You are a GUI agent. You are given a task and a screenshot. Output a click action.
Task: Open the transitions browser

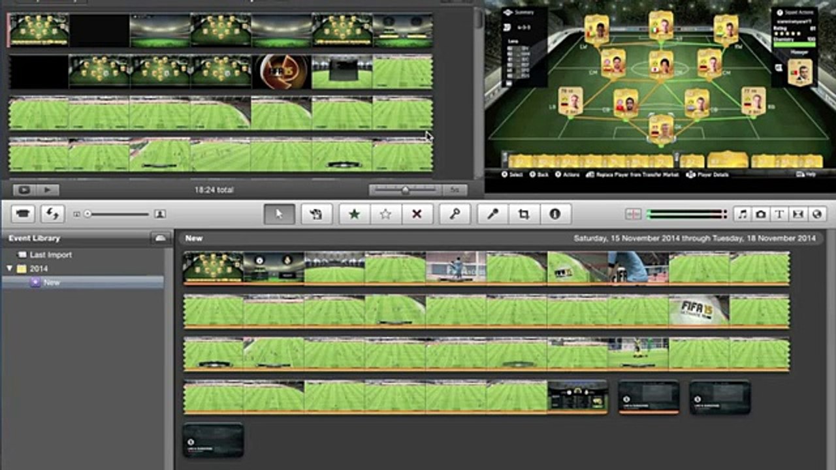pos(798,214)
